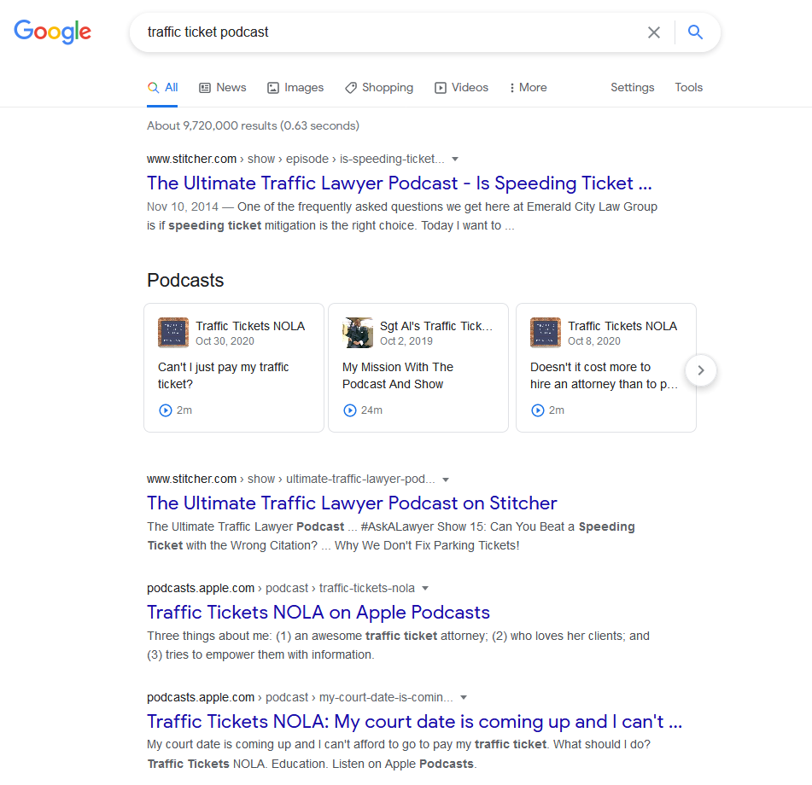Click Traffic Tickets NOLA thumbnail dated Oct 30, 2020
The height and width of the screenshot is (785, 812).
(x=173, y=332)
